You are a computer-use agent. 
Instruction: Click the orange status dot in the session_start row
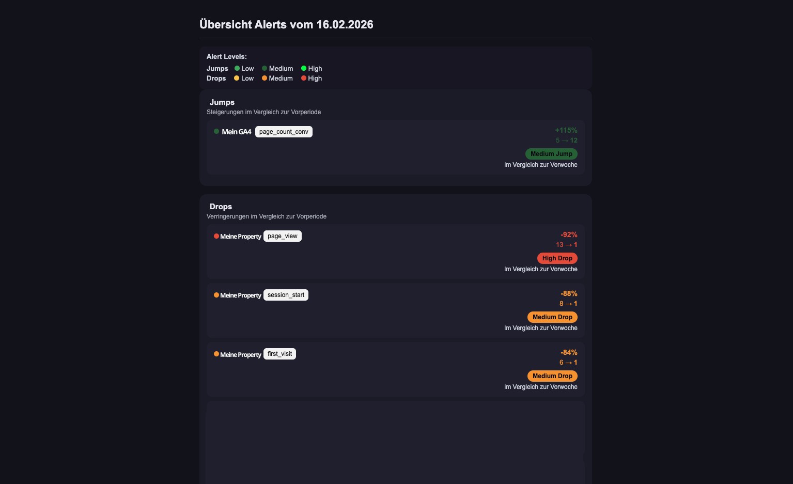pos(216,295)
